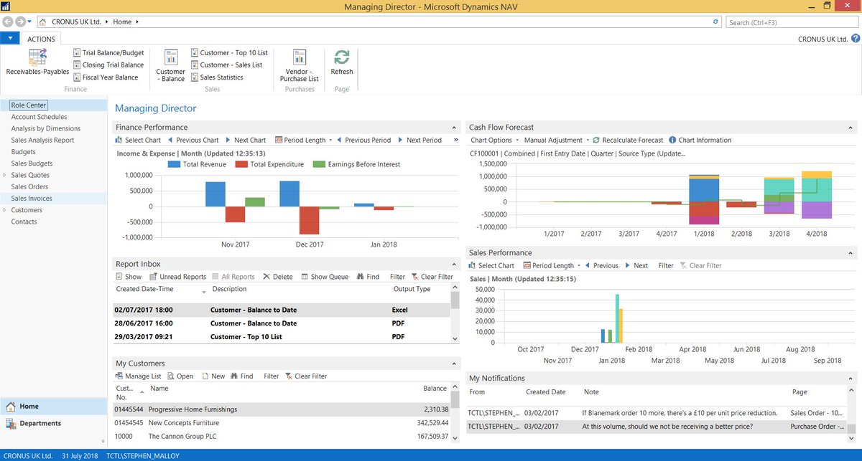Screen dimensions: 862x461
Task: Open the Trial Balance/Budget report
Action: click(x=108, y=52)
